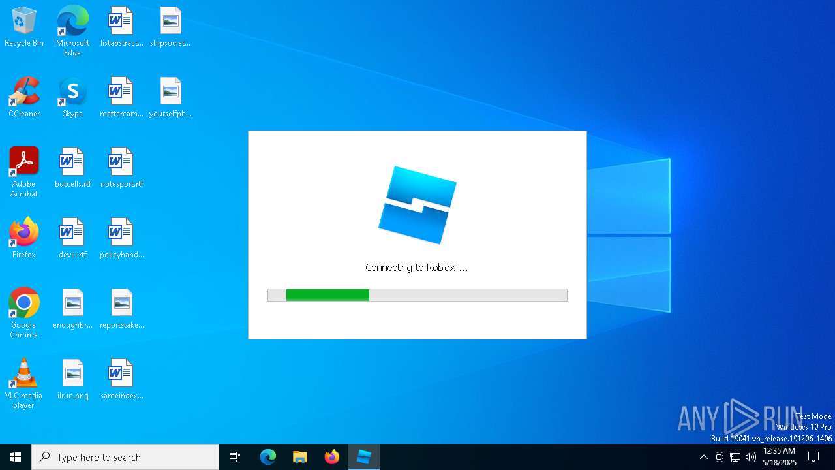Select the Adobe Acrobat desktop shortcut
Screen dimensions: 835x470
(x=24, y=172)
